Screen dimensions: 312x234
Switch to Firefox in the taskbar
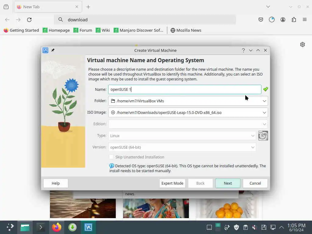57,227
